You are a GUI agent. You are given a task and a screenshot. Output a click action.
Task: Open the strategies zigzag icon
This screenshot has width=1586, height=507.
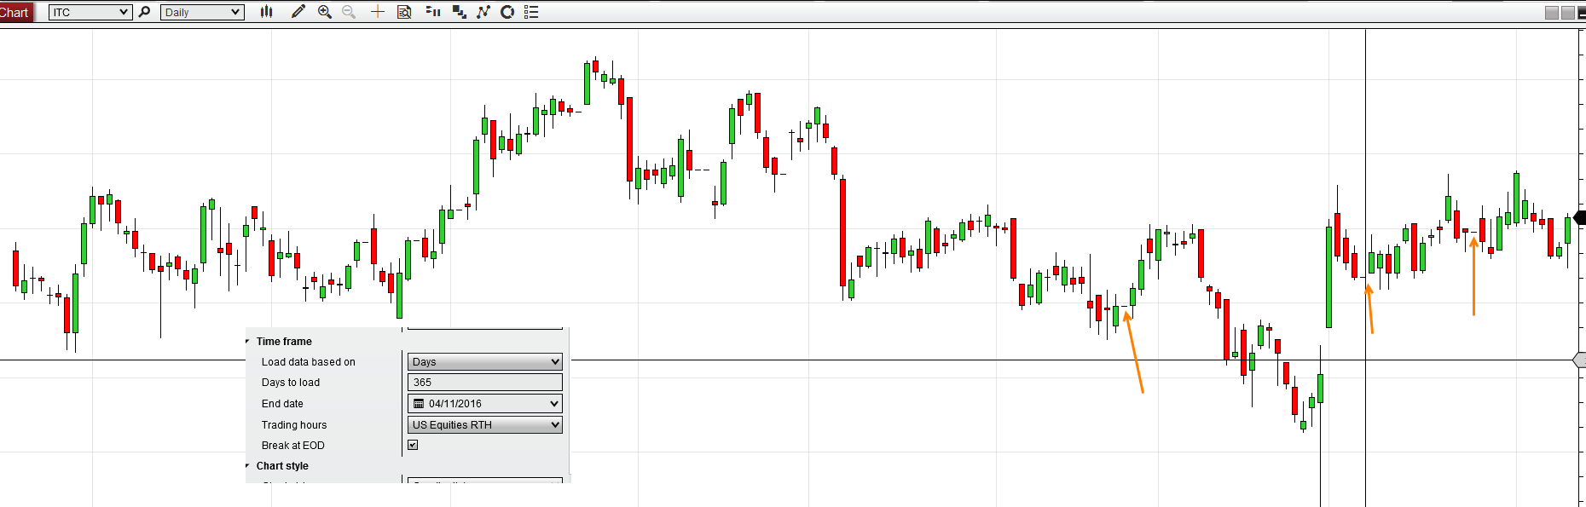[x=483, y=12]
